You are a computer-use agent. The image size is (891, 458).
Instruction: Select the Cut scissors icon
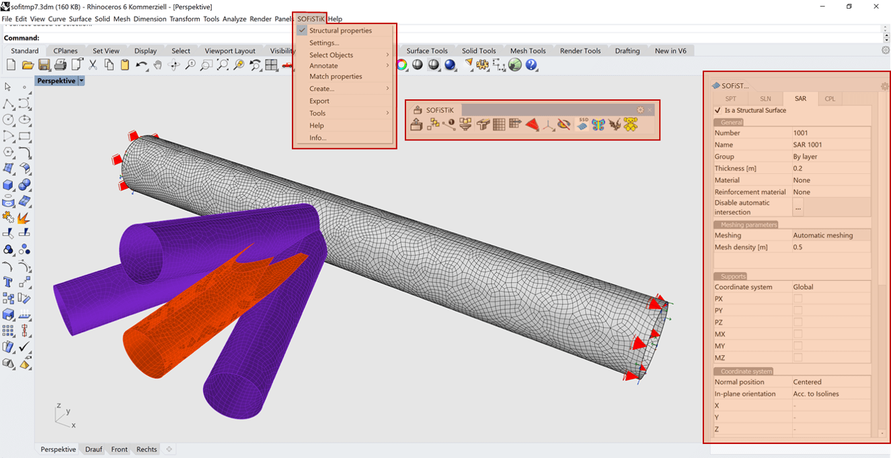point(93,65)
